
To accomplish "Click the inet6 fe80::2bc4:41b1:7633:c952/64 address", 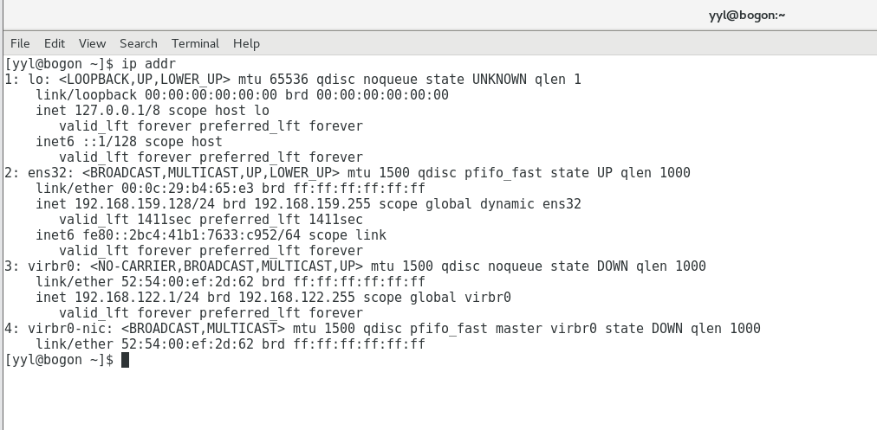I will pos(192,235).
